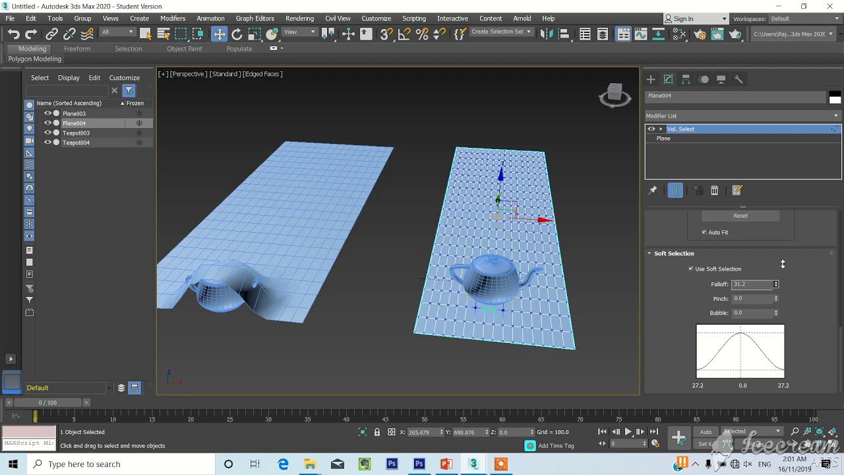
Task: Click the Redo arrow icon
Action: 31,34
